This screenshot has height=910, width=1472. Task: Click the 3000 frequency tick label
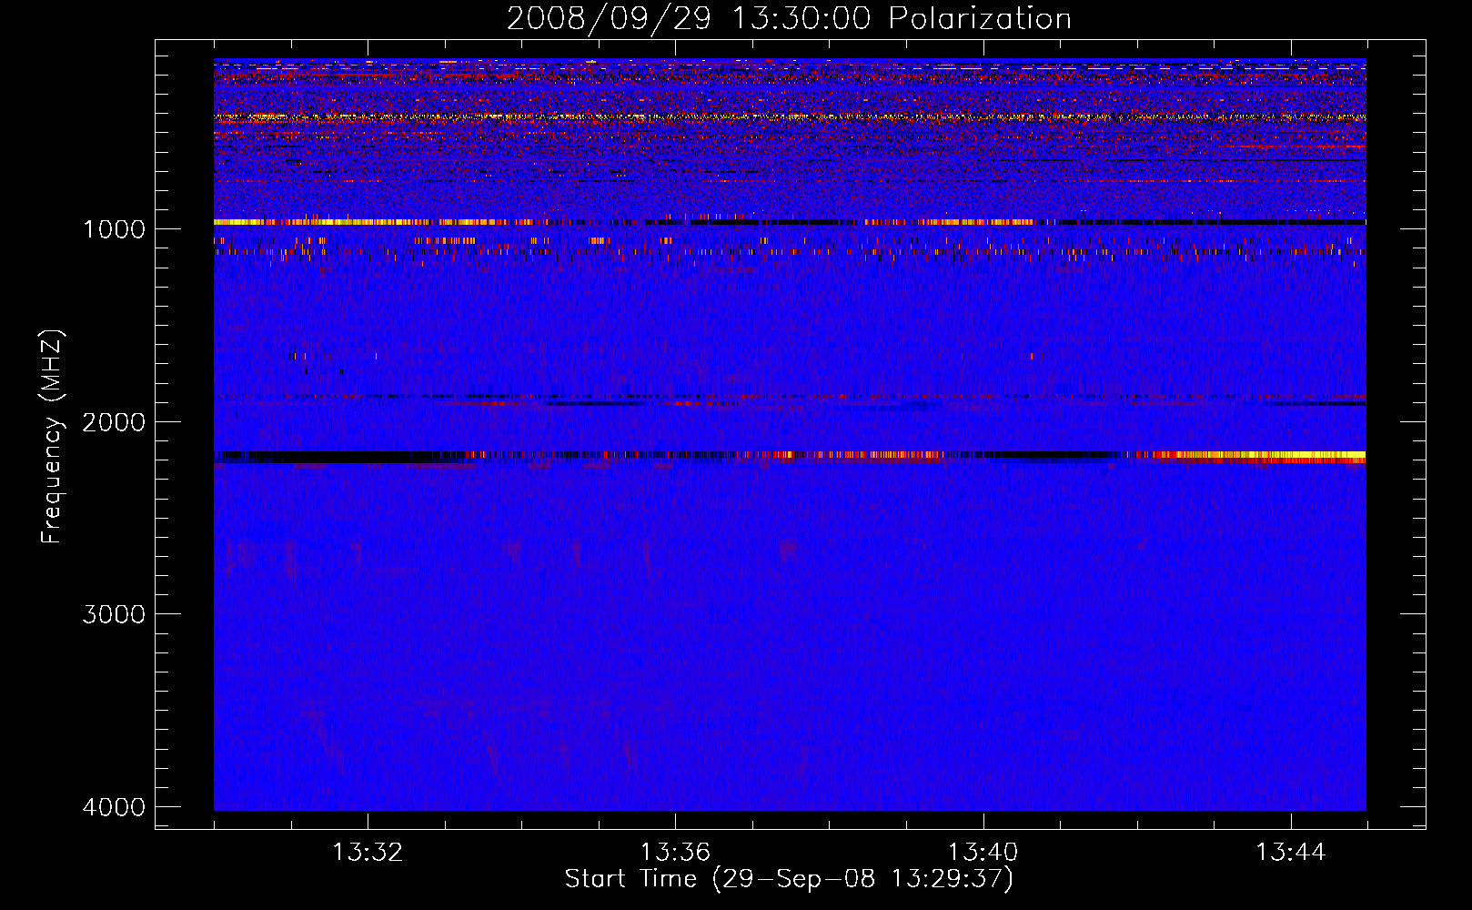pyautogui.click(x=115, y=614)
